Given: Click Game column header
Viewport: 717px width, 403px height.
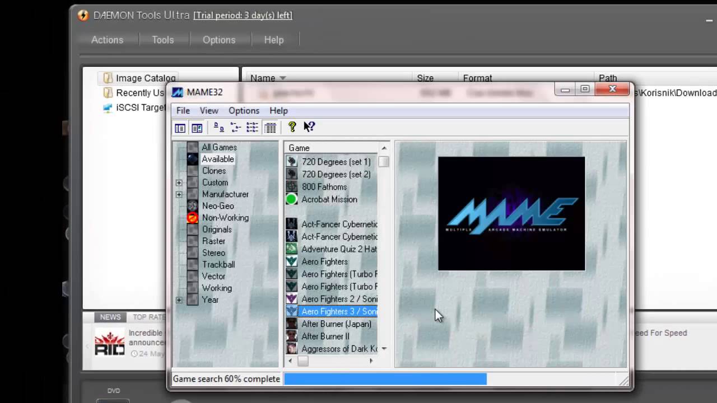Looking at the screenshot, I should 332,148.
